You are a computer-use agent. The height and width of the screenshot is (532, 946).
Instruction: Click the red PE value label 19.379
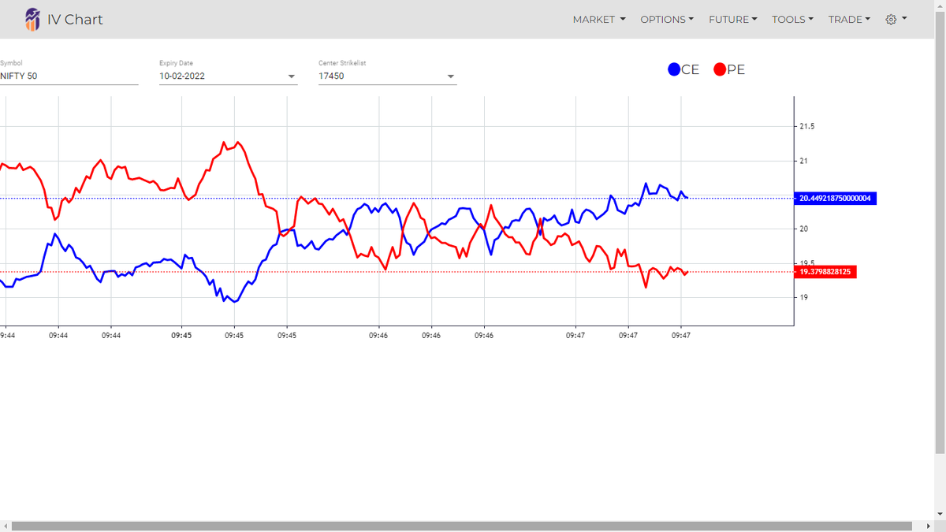pyautogui.click(x=825, y=272)
